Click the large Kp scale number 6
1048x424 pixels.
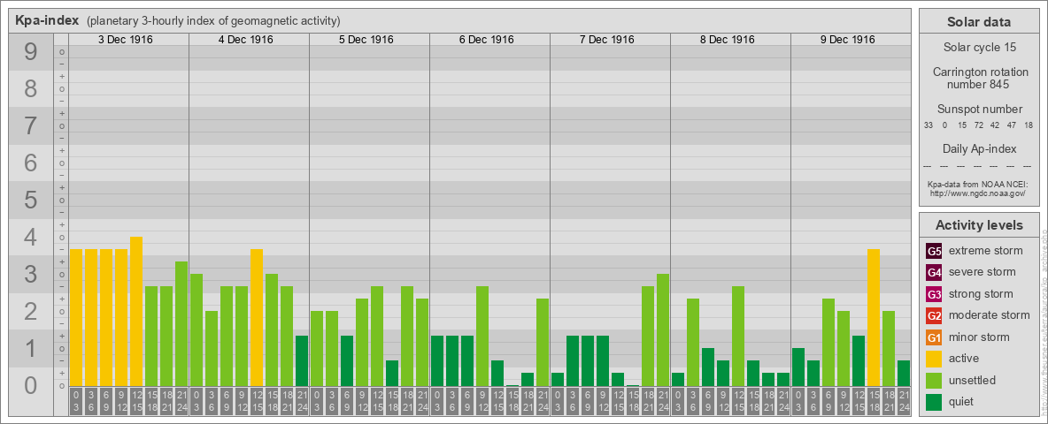click(30, 163)
